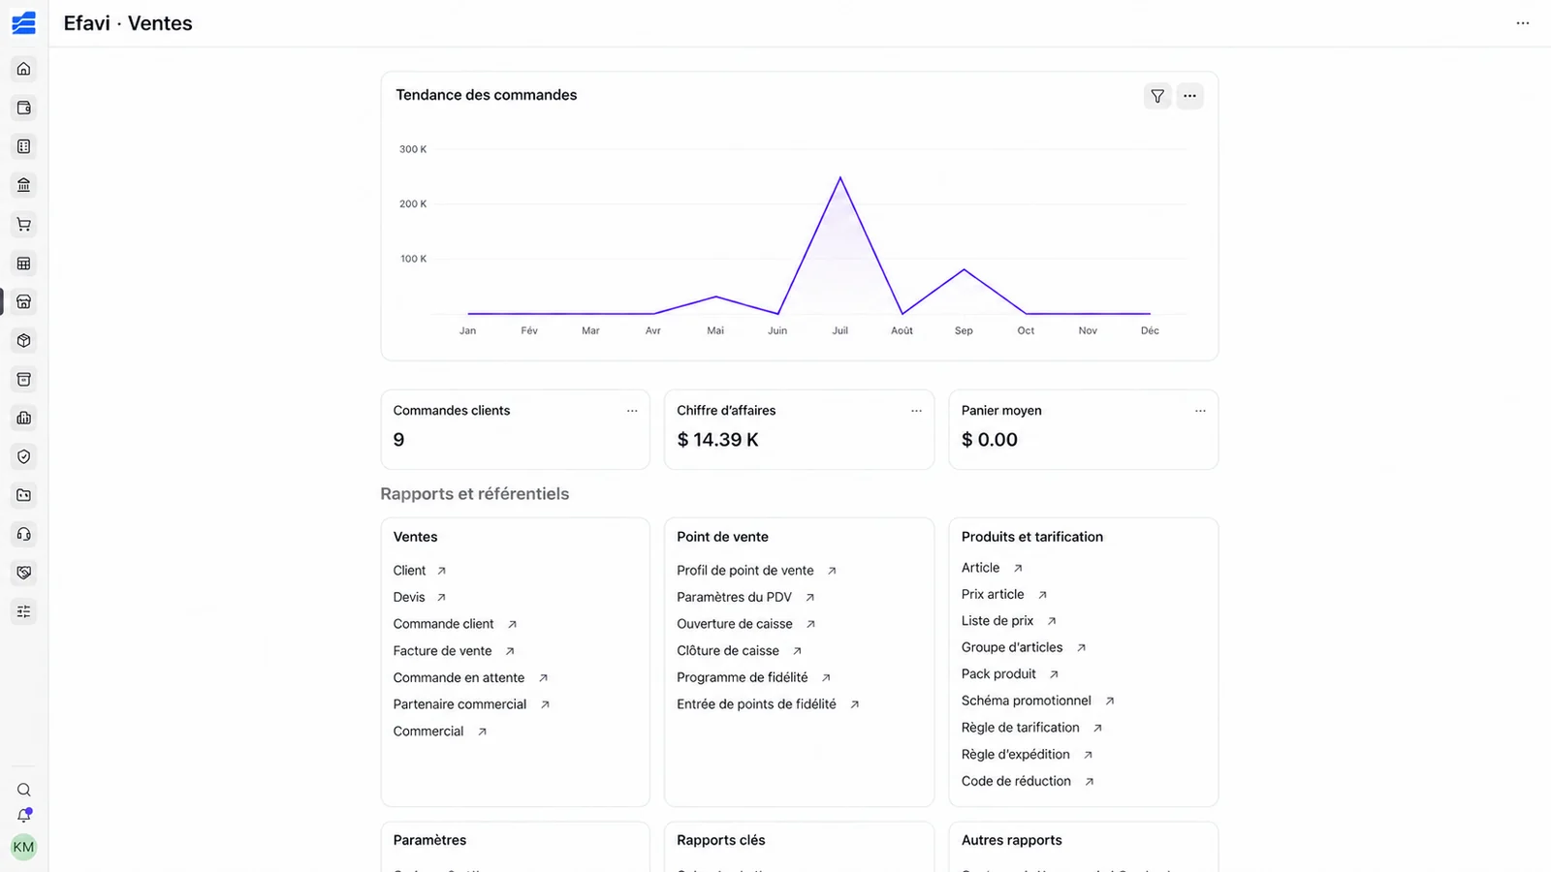Open the headset support icon in sidebar
The image size is (1551, 872).
[24, 534]
